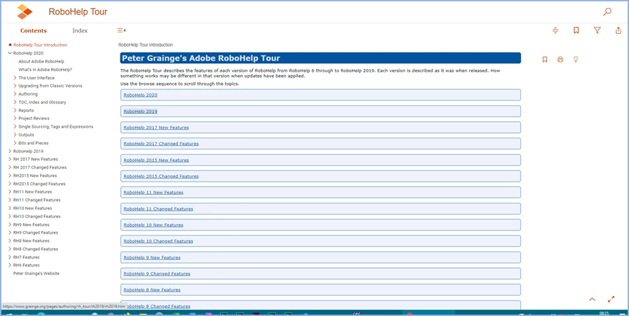This screenshot has height=316, width=629.
Task: Click the highlight lightbulb icon beside print
Action: pos(576,59)
